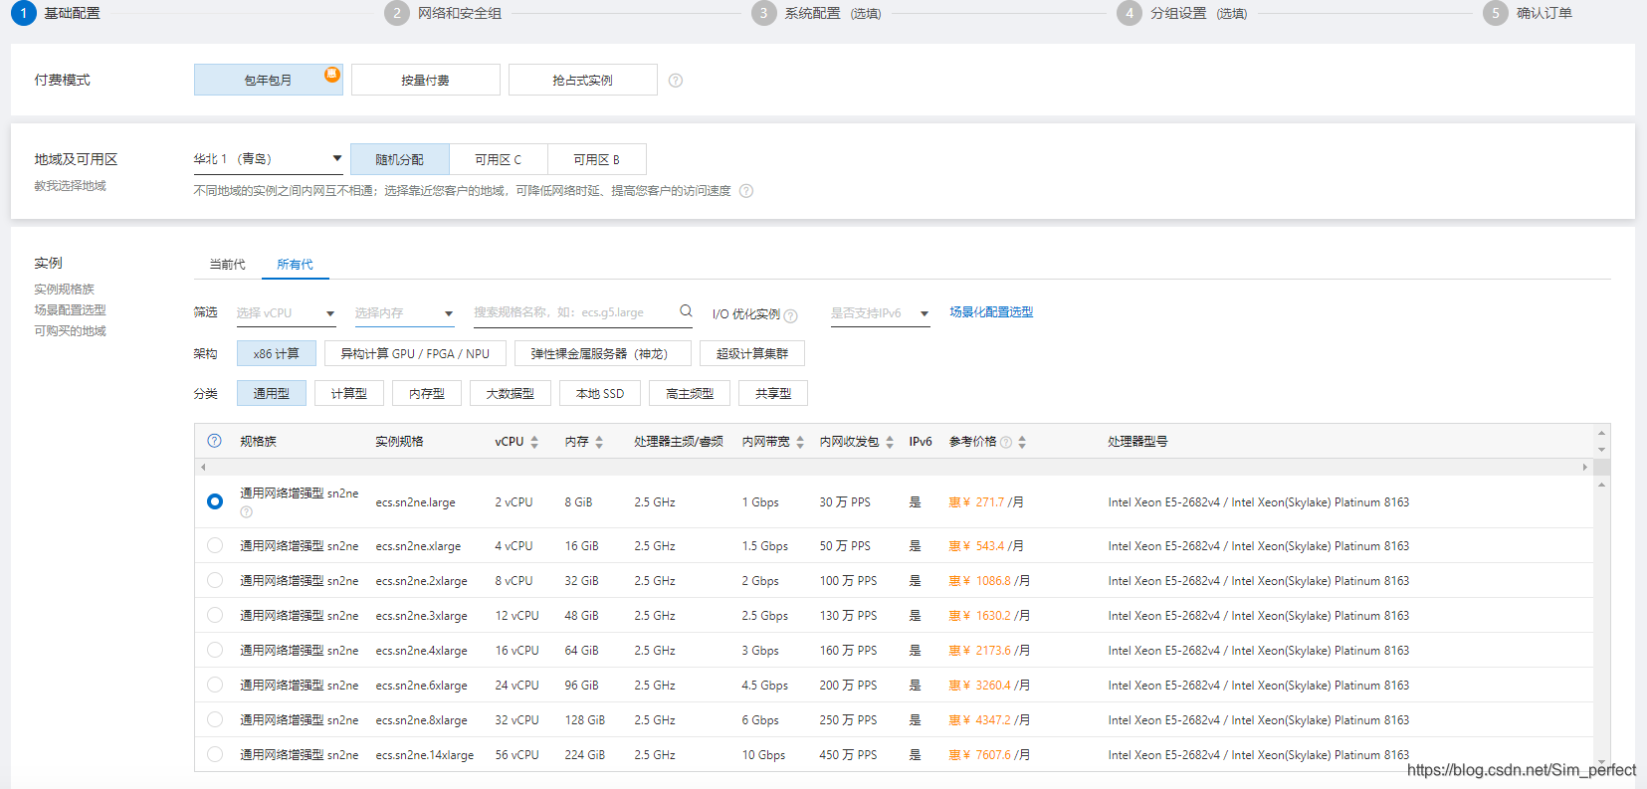
Task: Switch to the 所有代 tab
Action: coord(295,265)
